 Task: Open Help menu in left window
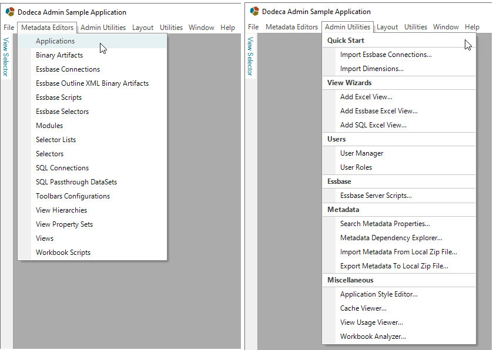(x=227, y=28)
